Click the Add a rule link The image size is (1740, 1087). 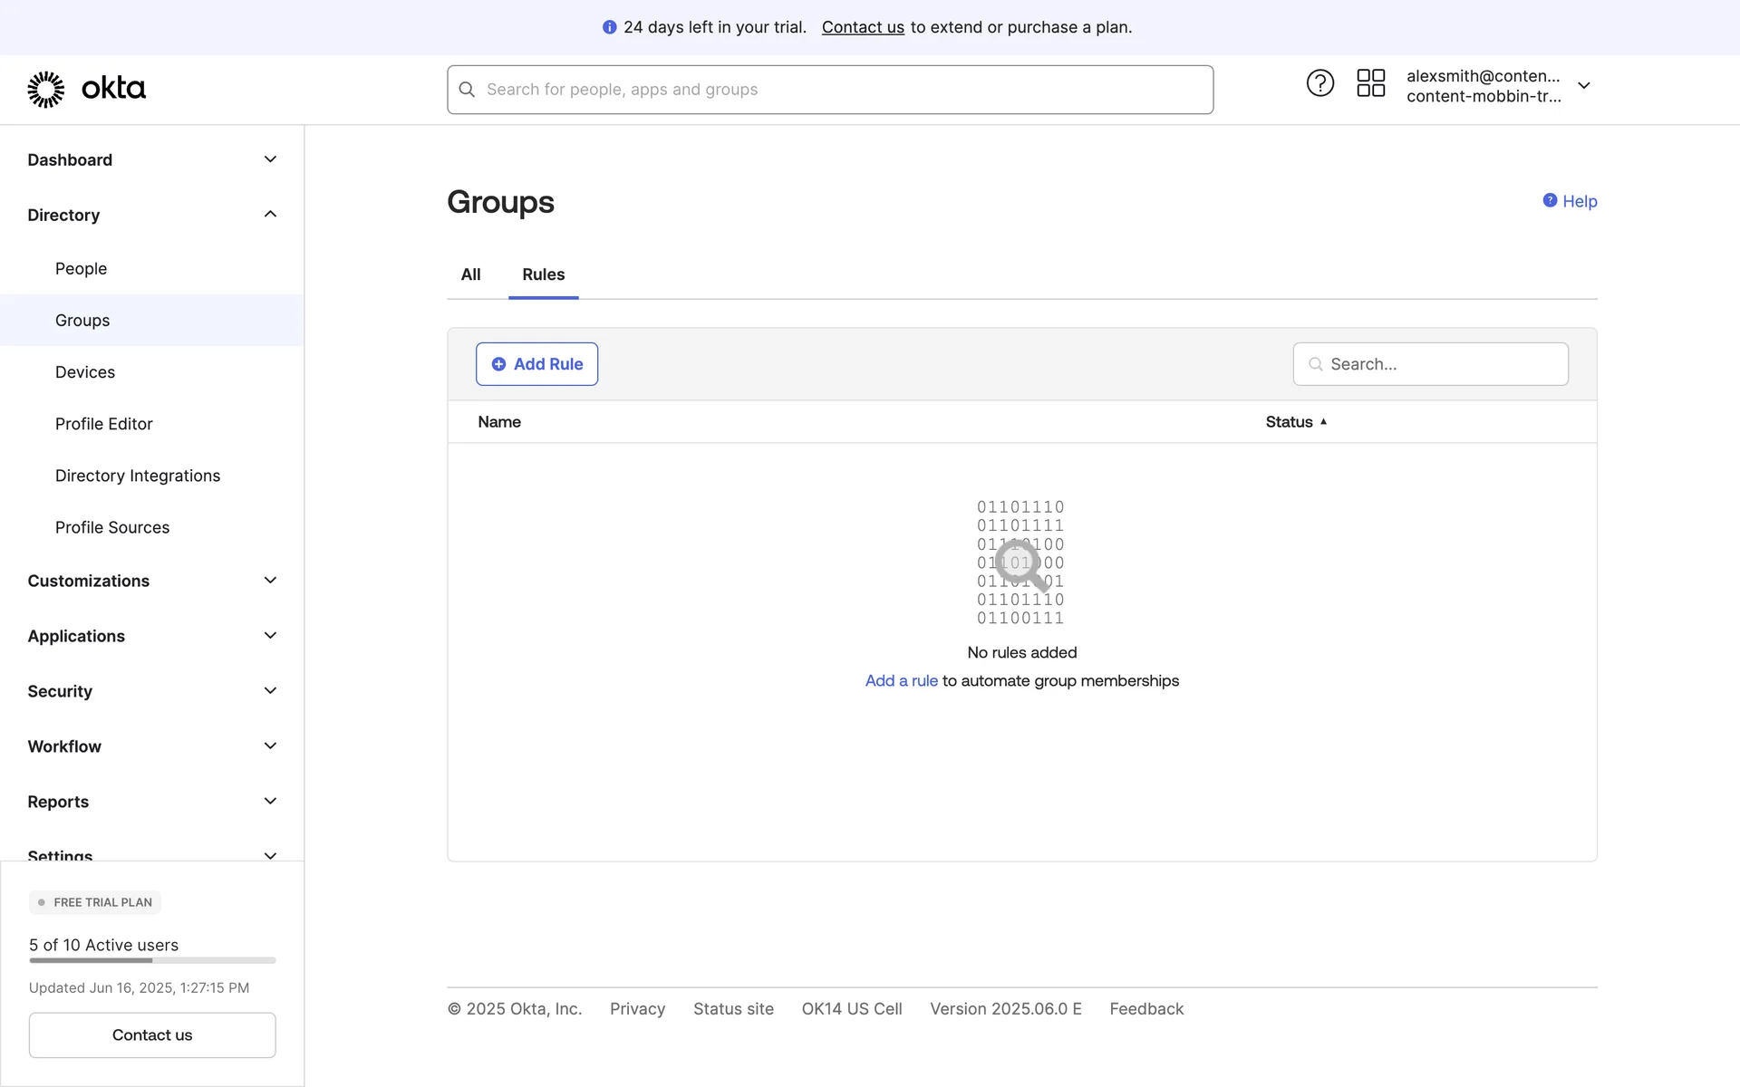pos(901,681)
